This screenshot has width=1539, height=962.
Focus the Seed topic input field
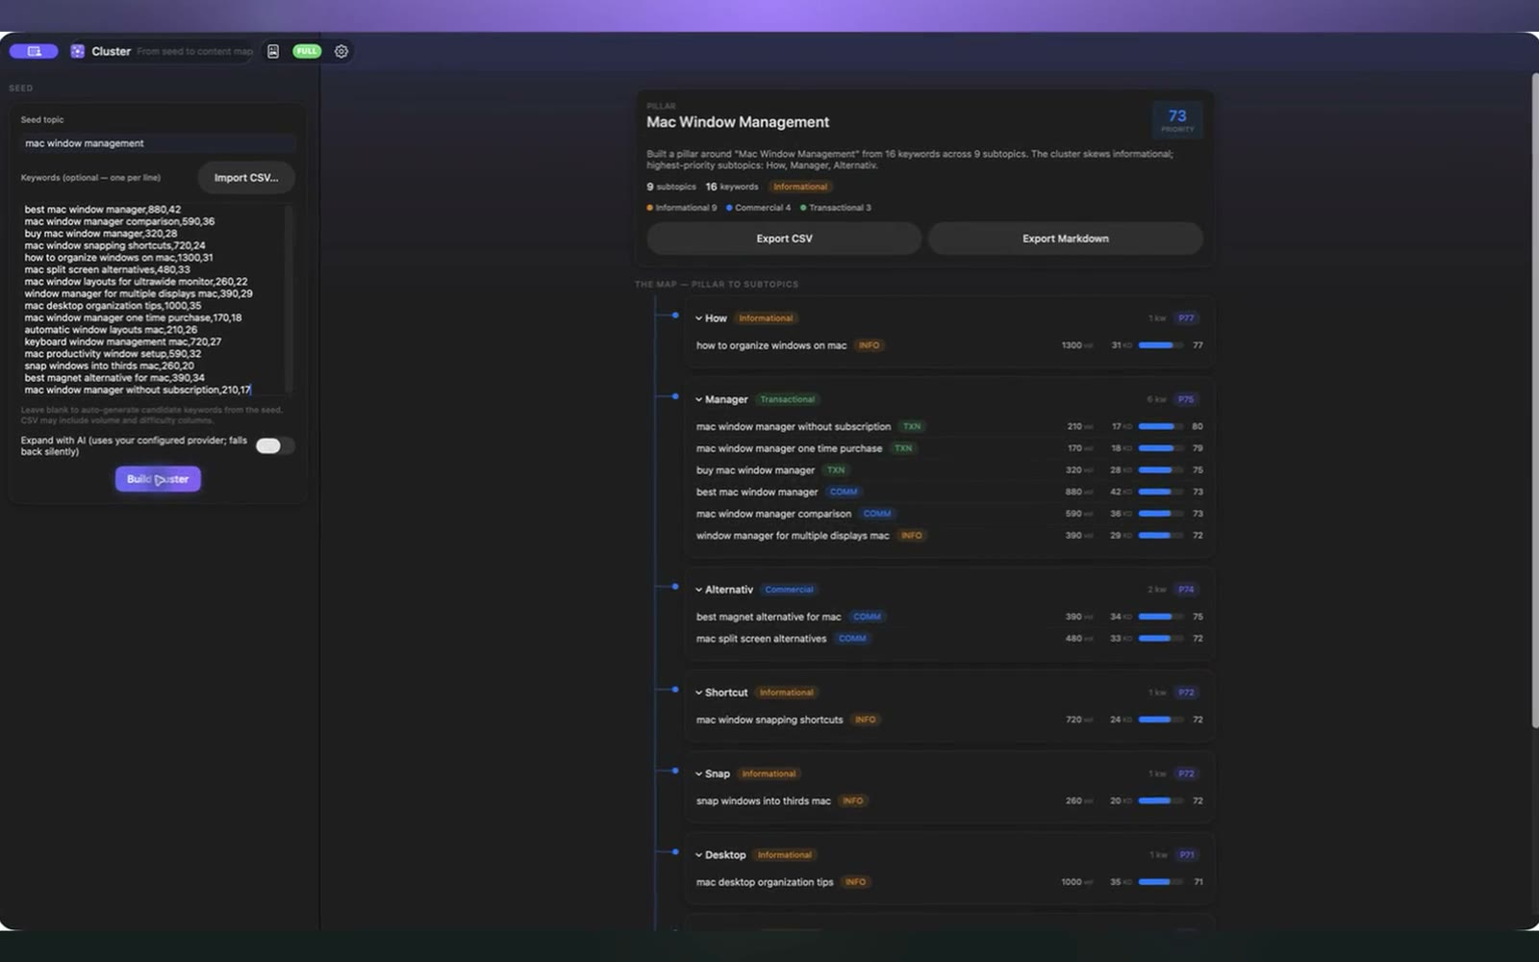158,143
